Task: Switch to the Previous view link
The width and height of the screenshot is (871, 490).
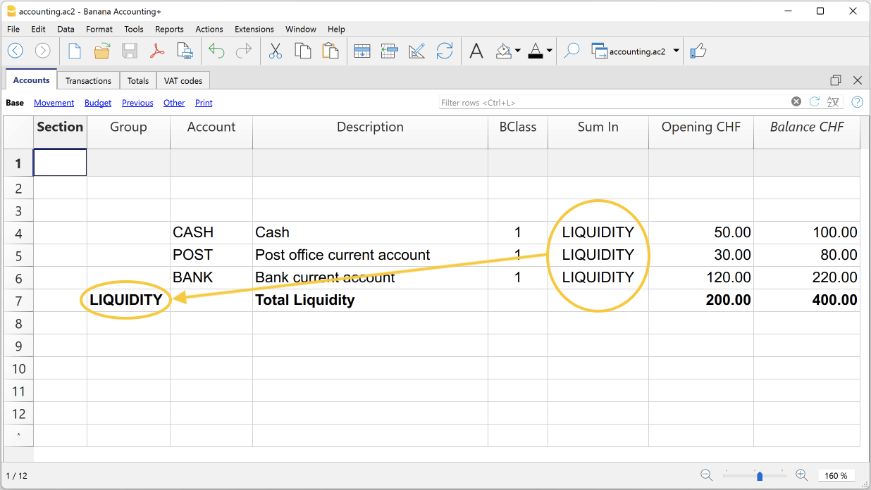Action: pyautogui.click(x=137, y=103)
